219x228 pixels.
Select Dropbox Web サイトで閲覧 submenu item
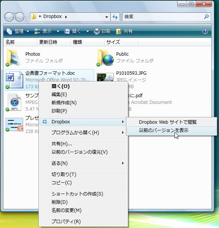tap(172, 122)
